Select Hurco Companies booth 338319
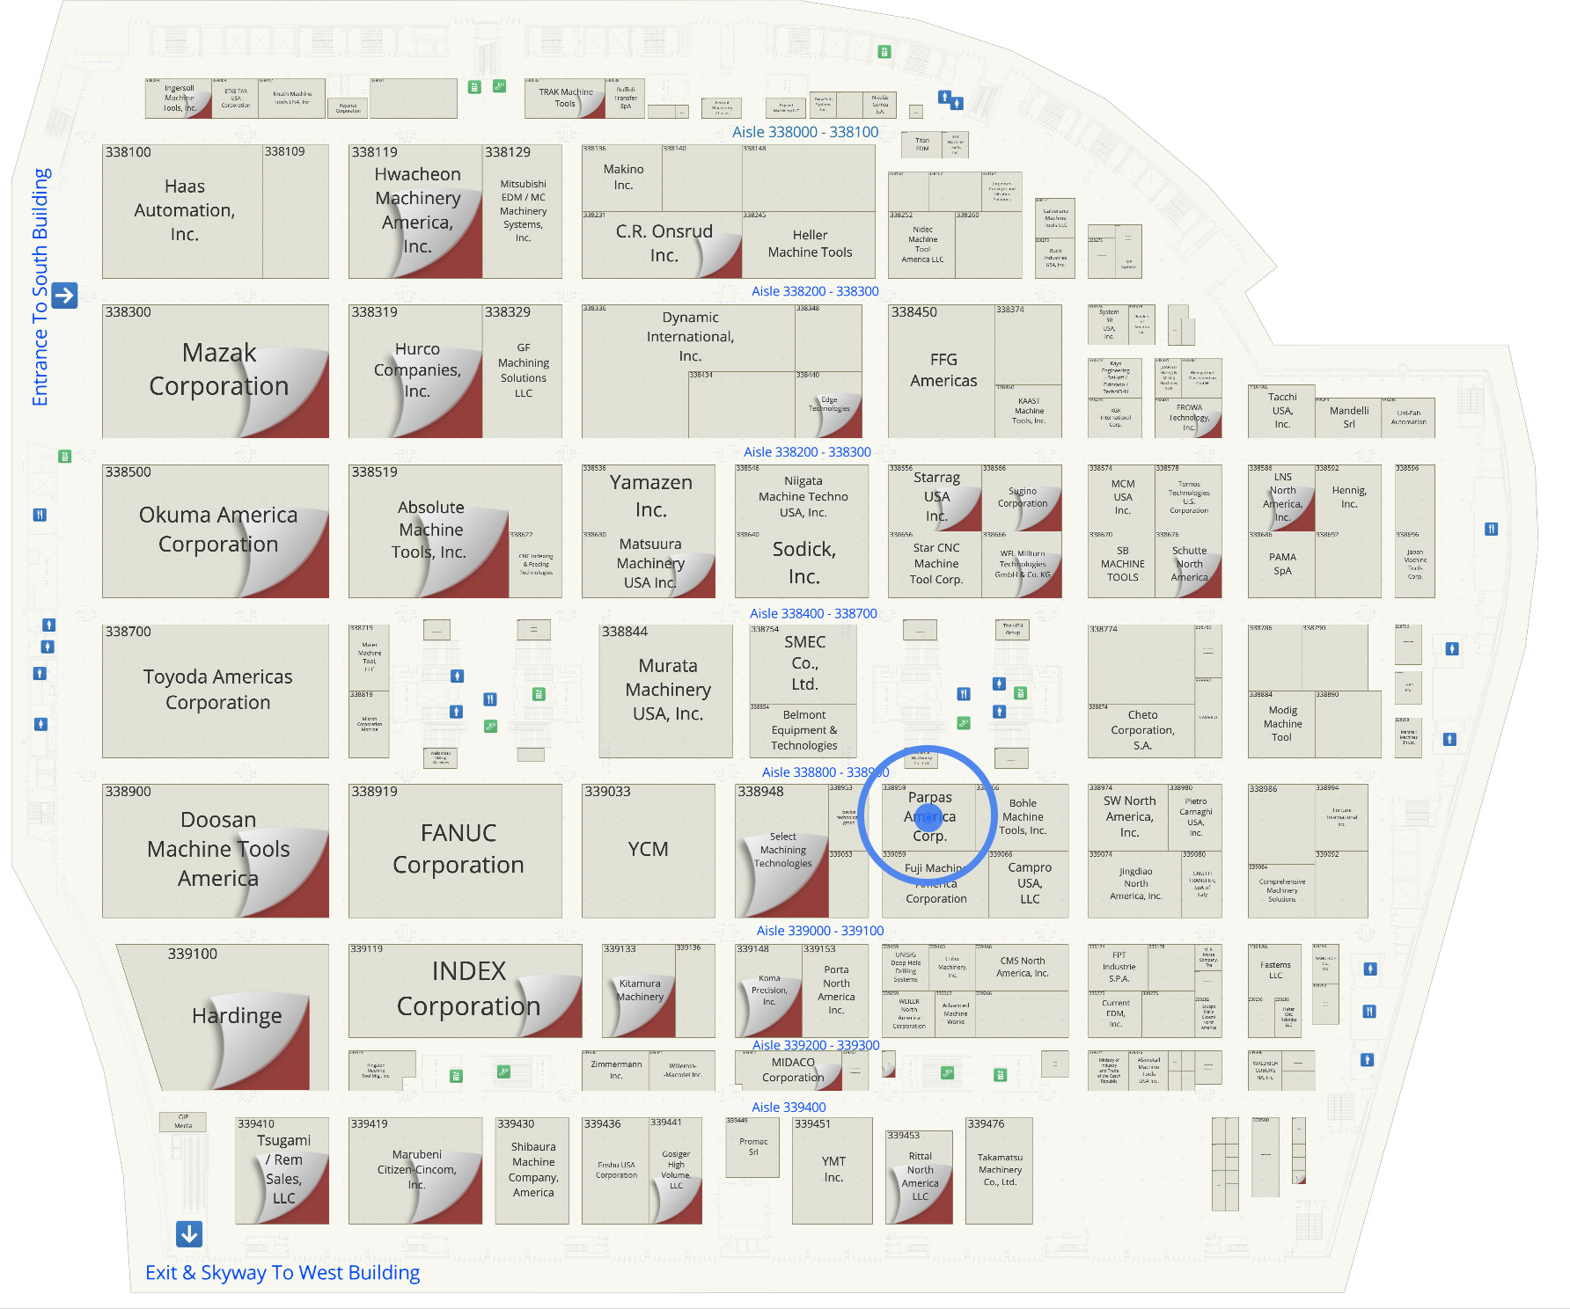This screenshot has width=1570, height=1309. [x=415, y=371]
